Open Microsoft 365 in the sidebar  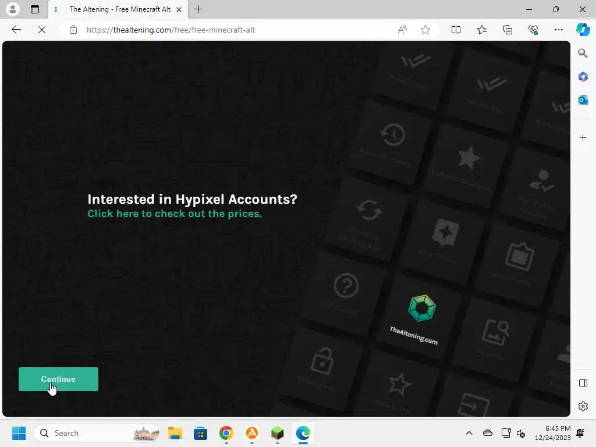(x=583, y=76)
